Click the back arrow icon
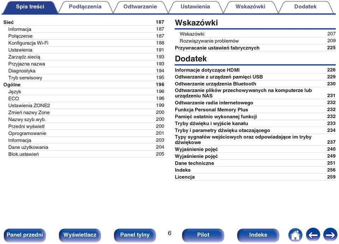This screenshot has height=244, width=339. (x=313, y=235)
